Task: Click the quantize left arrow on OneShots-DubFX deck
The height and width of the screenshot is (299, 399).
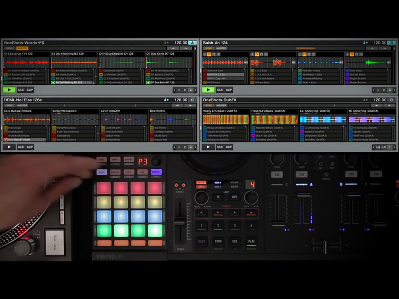Action: pyautogui.click(x=373, y=147)
